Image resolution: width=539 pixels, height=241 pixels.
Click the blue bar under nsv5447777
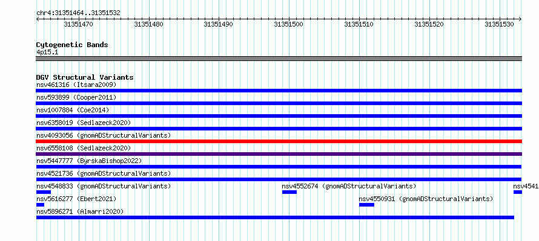coord(279,167)
